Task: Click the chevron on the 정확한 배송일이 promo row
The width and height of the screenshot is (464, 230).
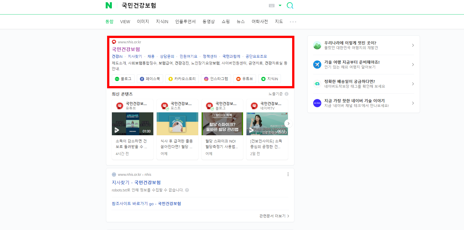Action: click(x=413, y=84)
